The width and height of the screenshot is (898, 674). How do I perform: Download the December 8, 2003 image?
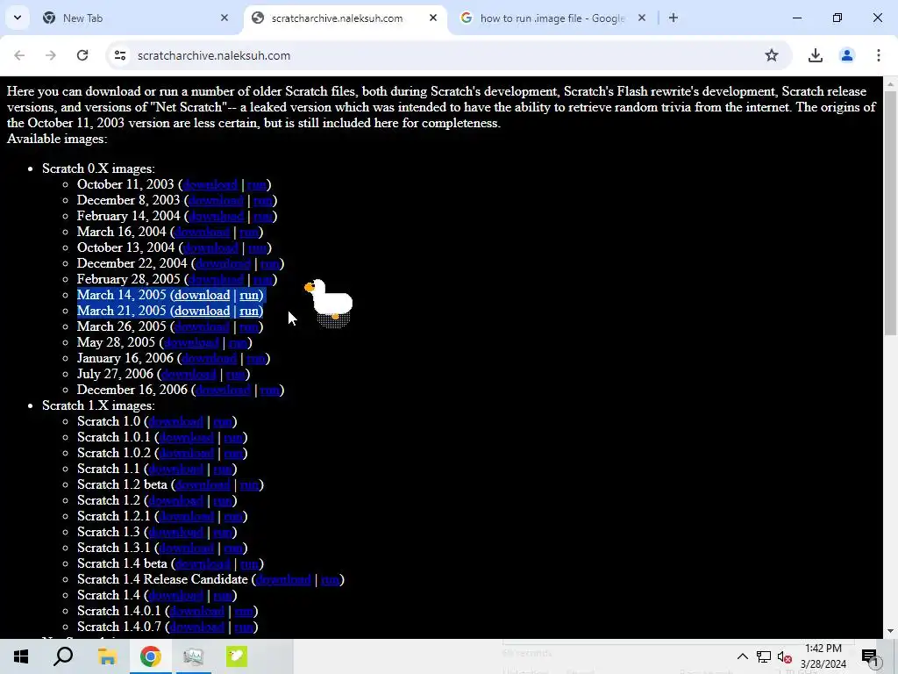click(216, 201)
